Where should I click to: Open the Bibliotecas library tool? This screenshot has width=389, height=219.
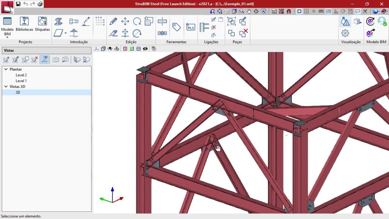[x=24, y=24]
